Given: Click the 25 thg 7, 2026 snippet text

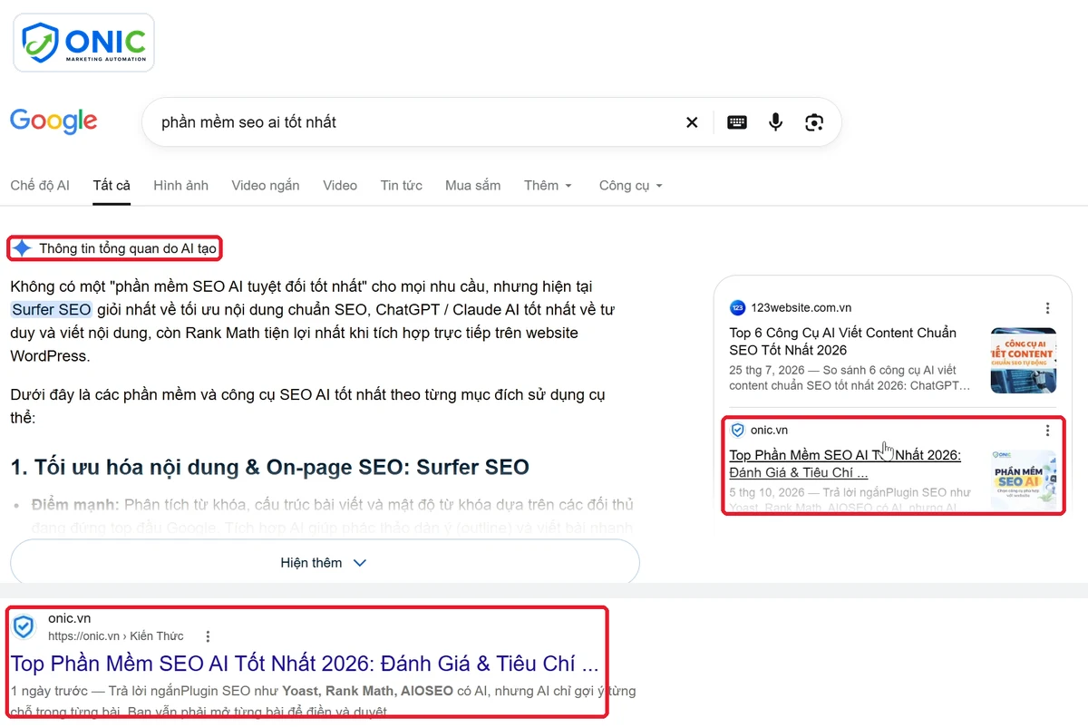Looking at the screenshot, I should click(x=850, y=378).
